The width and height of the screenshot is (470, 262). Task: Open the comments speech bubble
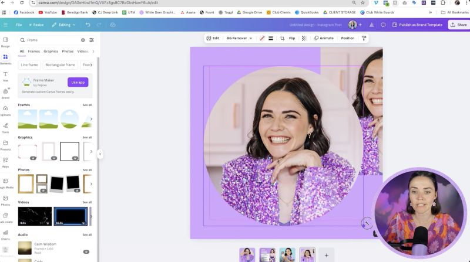tap(383, 25)
